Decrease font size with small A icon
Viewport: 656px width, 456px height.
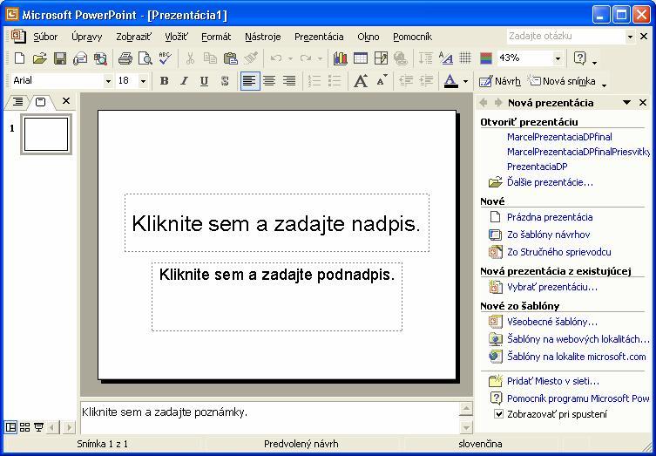tap(381, 81)
